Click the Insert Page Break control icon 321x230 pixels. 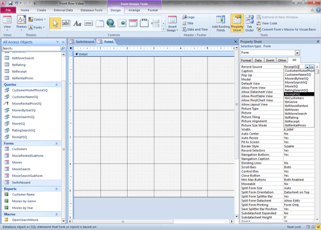156,23
